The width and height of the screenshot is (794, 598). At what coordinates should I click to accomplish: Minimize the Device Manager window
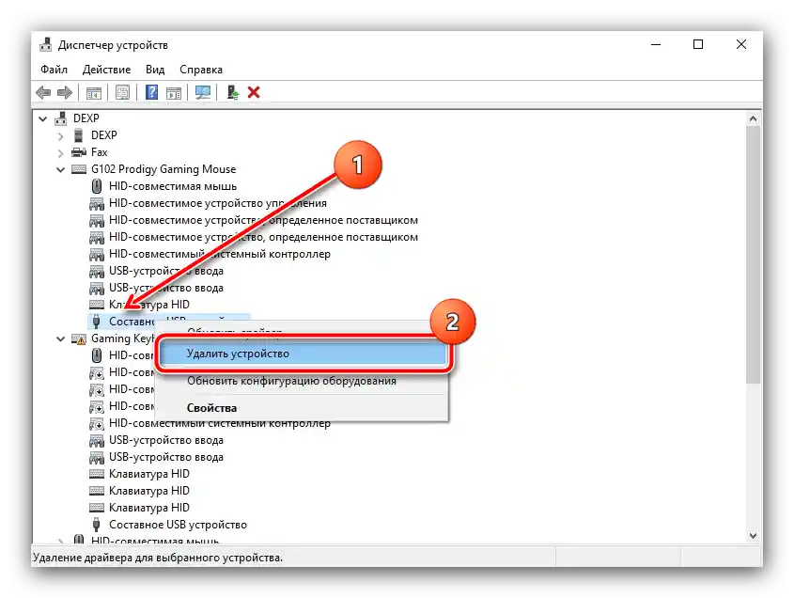(656, 44)
